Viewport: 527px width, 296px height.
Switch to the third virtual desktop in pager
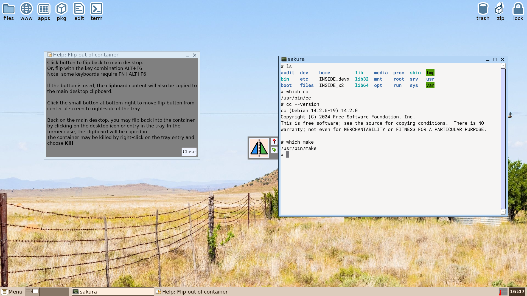[61, 292]
